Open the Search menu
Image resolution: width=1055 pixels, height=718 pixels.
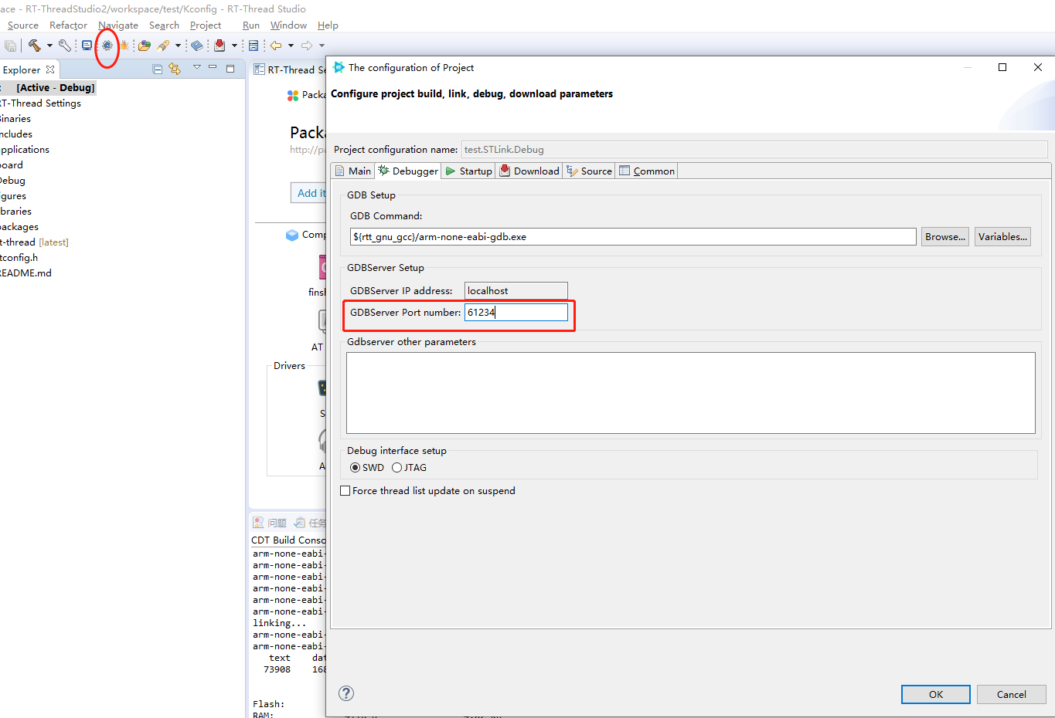pos(164,25)
